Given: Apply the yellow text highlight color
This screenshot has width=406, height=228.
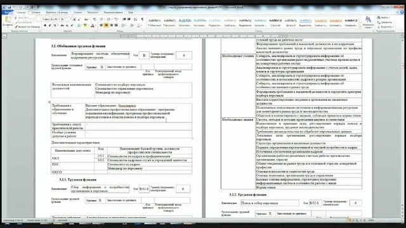Looking at the screenshot, I should coord(86,25).
